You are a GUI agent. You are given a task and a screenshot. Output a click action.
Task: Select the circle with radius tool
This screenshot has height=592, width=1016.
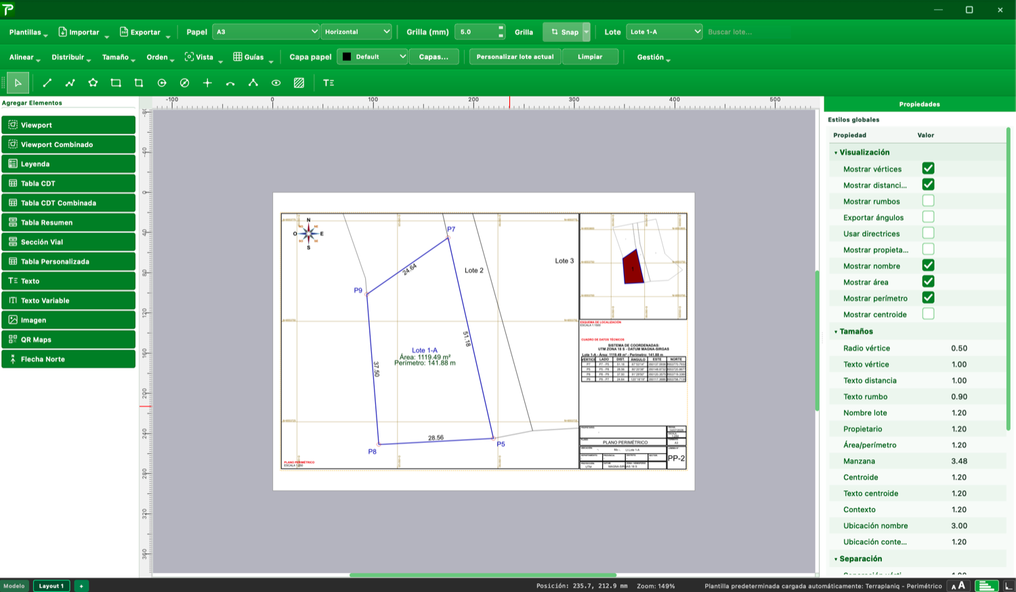[162, 83]
